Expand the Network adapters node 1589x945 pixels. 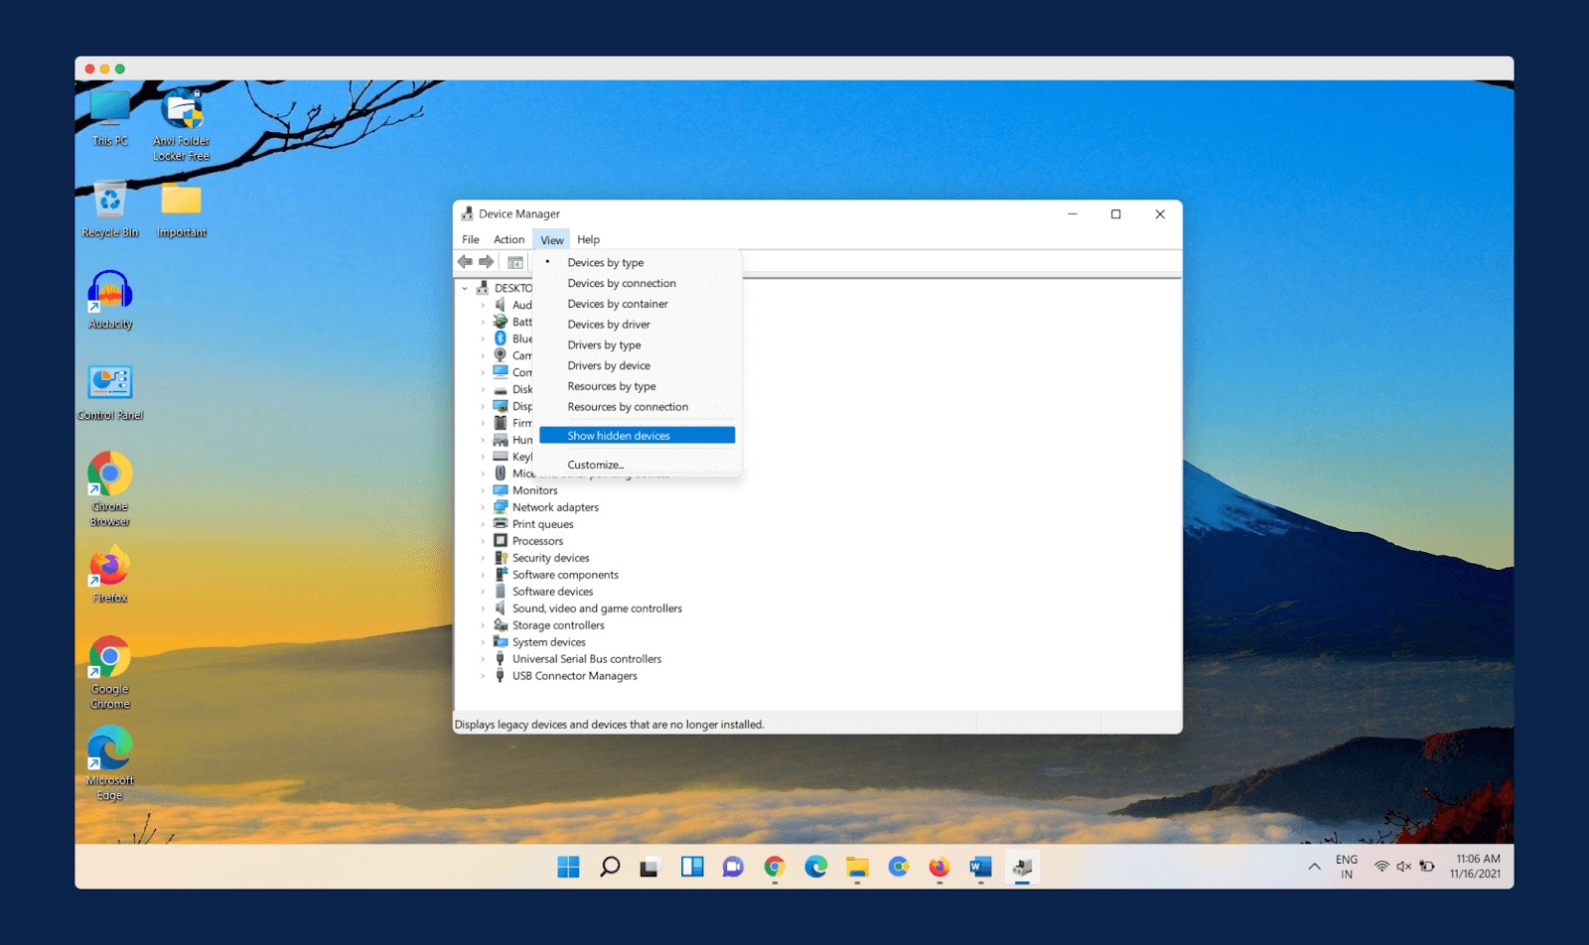(484, 507)
